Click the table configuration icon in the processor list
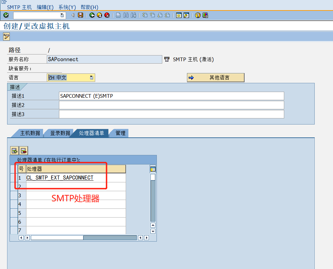Viewport: 333px width, 269px height. tap(153, 169)
